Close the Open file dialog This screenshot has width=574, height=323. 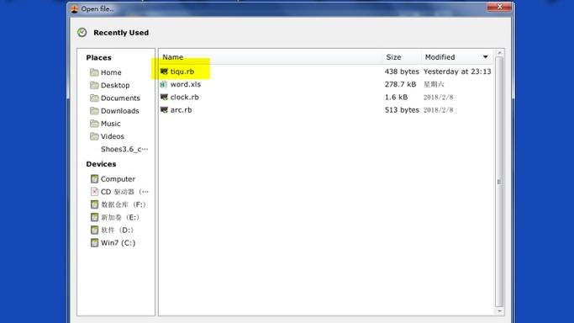[499, 7]
